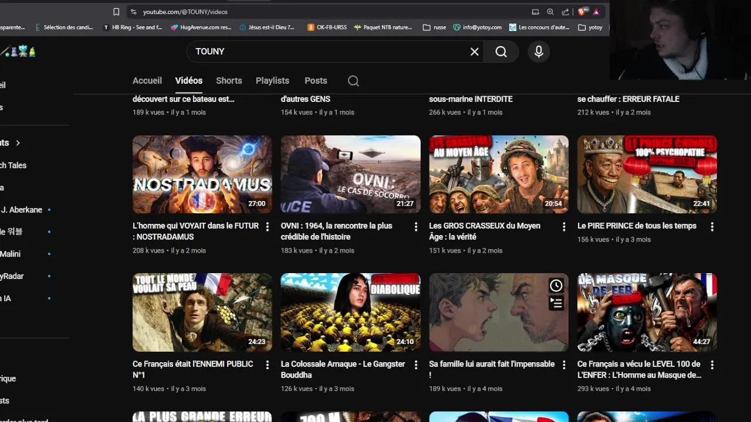This screenshot has width=751, height=422.
Task: Open the Gangster Bouddha video thumbnail
Action: point(350,312)
